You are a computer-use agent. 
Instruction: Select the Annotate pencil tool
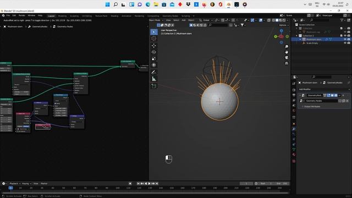[x=154, y=72]
